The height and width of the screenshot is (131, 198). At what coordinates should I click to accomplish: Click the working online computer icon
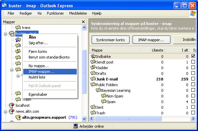(75, 126)
